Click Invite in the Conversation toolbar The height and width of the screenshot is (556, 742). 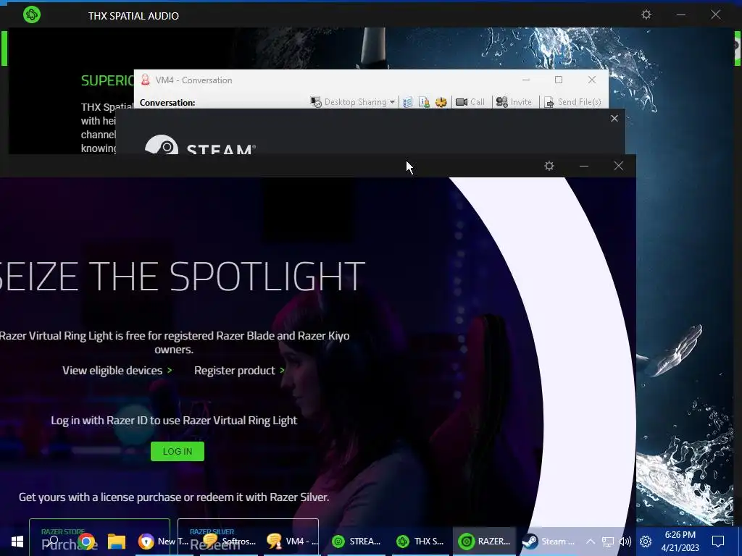(x=514, y=102)
